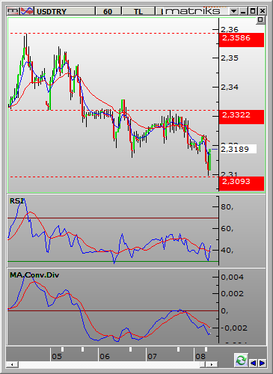Close the USDTRY chart window

tap(263, 11)
